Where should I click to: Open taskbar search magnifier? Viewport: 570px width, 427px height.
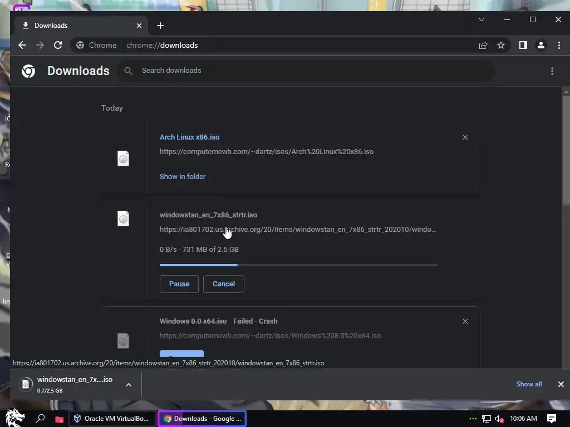click(x=40, y=419)
